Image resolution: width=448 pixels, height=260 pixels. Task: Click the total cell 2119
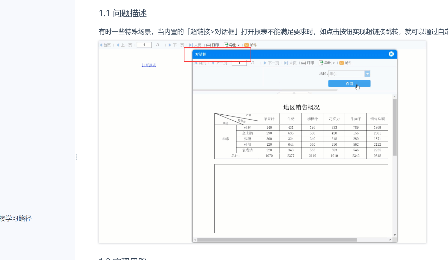pos(312,156)
